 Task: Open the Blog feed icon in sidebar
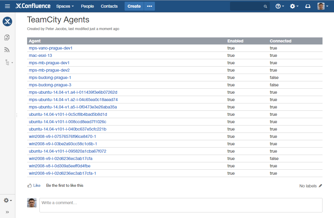(x=7, y=50)
